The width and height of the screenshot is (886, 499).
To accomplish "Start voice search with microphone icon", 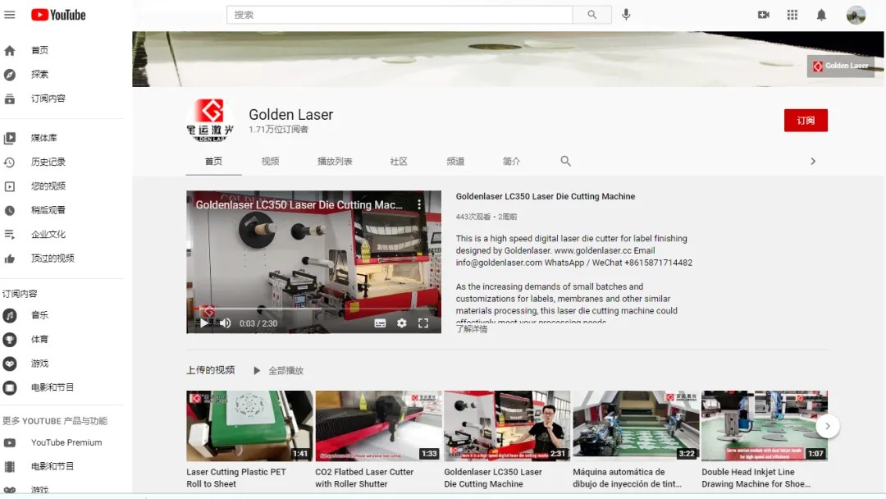I will coord(626,15).
